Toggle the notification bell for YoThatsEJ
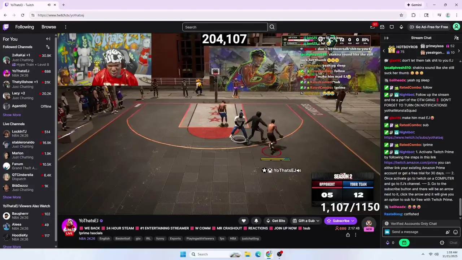This screenshot has width=462, height=260. (256, 221)
